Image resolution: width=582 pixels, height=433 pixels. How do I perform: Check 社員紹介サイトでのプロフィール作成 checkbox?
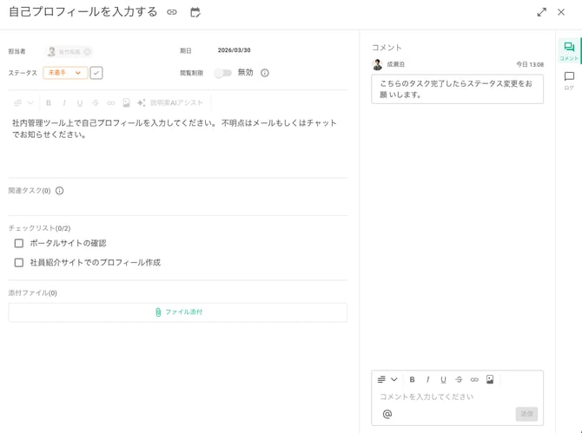pyautogui.click(x=19, y=262)
